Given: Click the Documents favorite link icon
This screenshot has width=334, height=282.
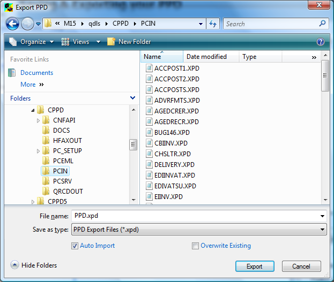Looking at the screenshot, I should [12, 73].
